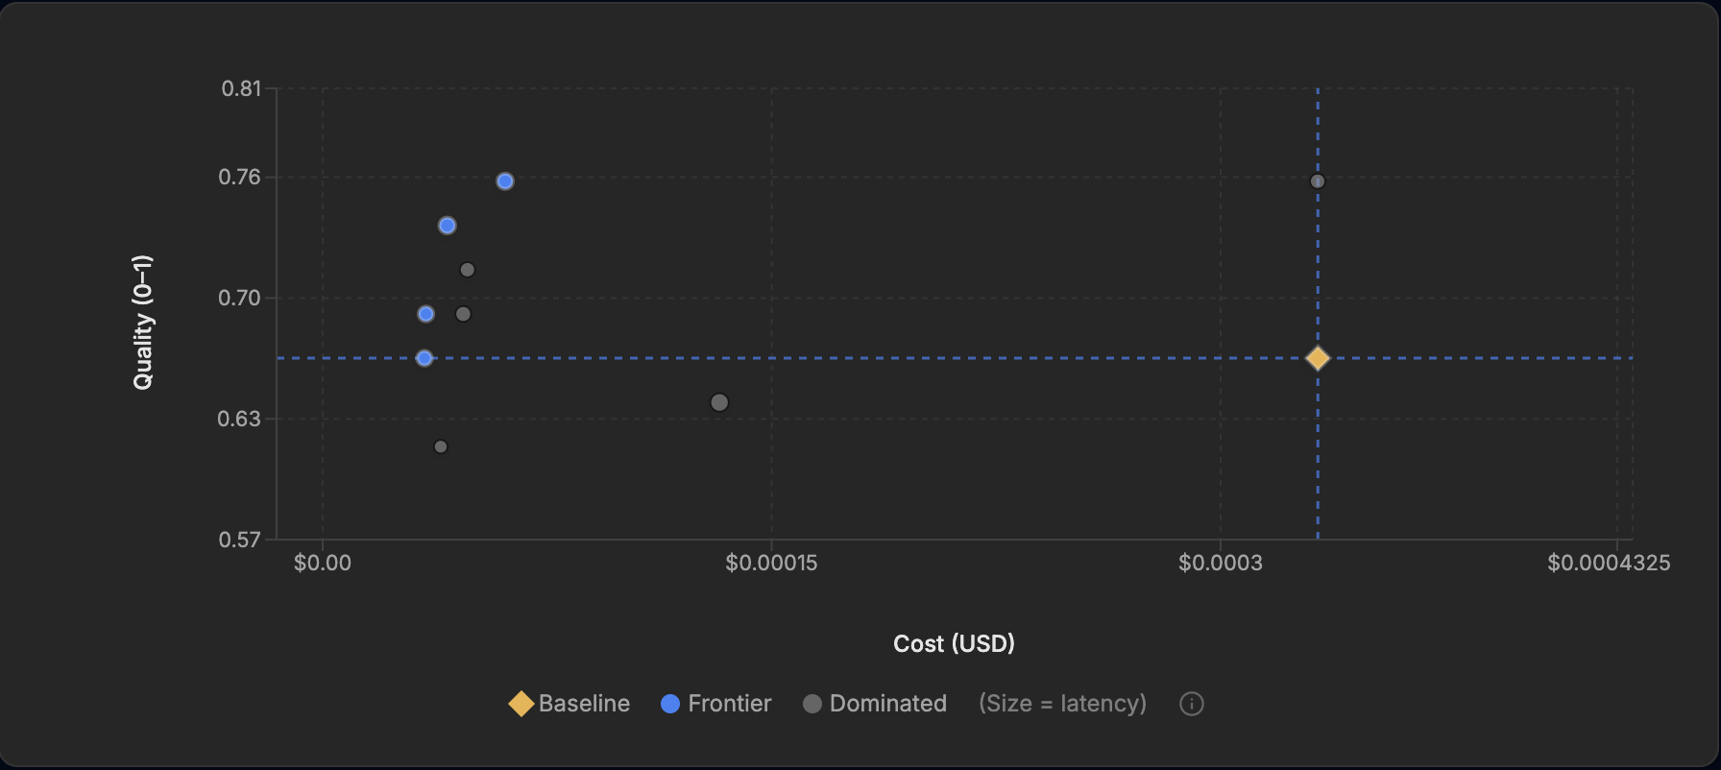Click the blue Frontier legend swatch
The width and height of the screenshot is (1721, 770).
pos(670,704)
